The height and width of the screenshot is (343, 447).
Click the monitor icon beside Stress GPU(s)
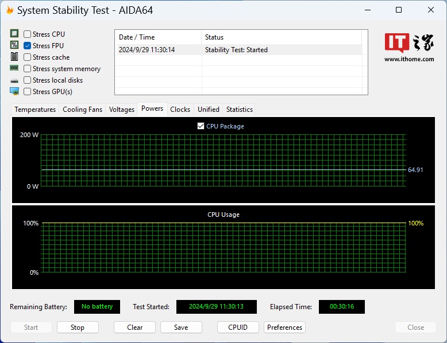(x=14, y=91)
